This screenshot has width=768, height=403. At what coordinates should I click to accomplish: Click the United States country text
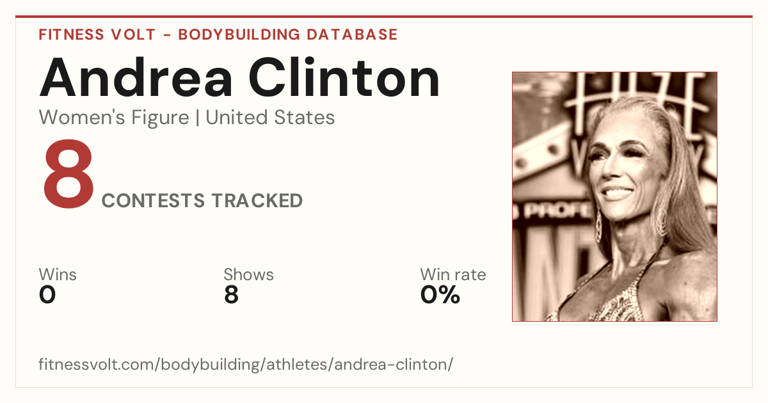coord(270,118)
